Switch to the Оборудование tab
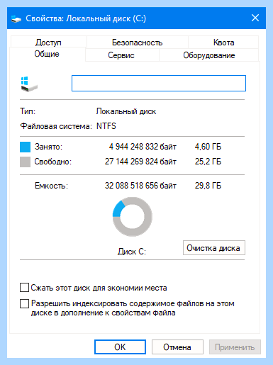 209,55
